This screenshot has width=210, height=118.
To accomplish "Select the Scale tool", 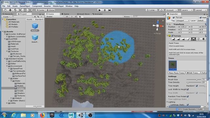I will pos(20,10).
